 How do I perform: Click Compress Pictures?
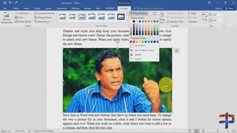[x=44, y=13]
